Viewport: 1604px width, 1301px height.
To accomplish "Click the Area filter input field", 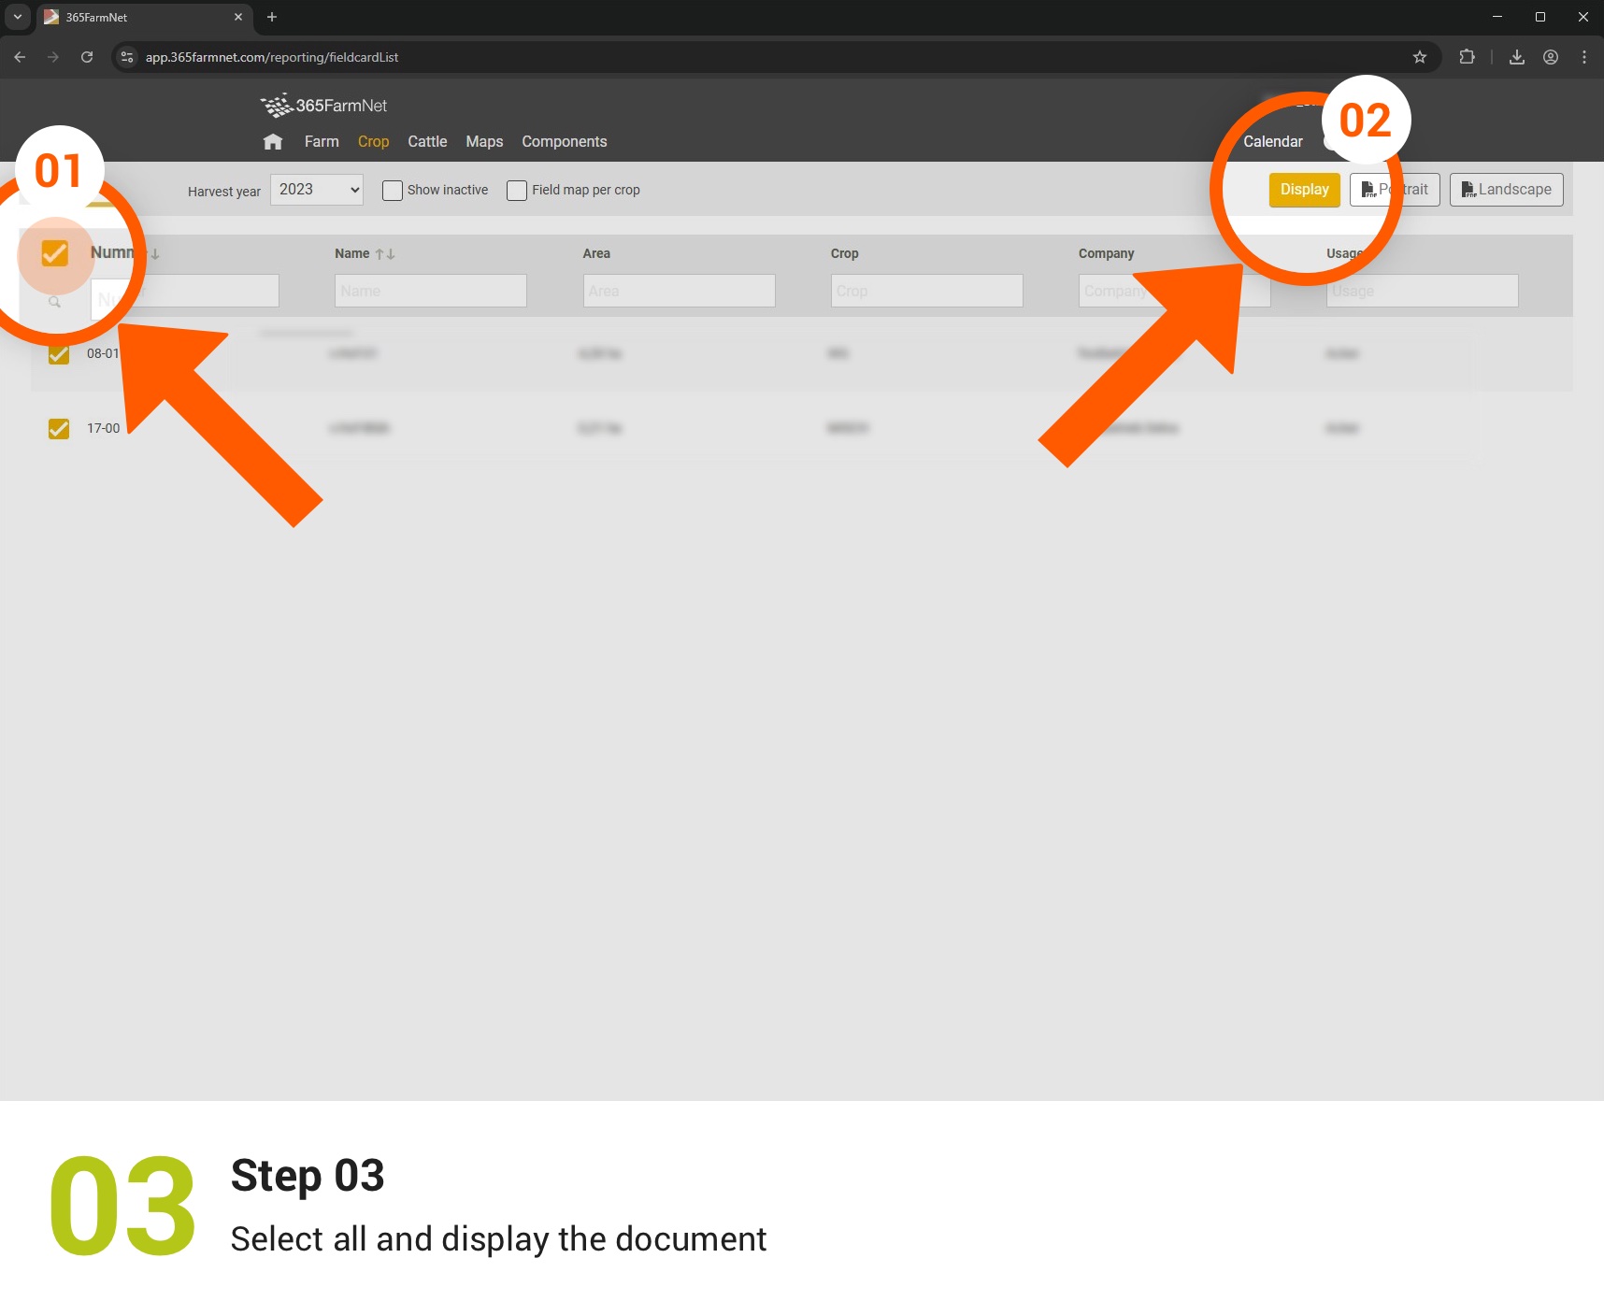I will pyautogui.click(x=679, y=291).
